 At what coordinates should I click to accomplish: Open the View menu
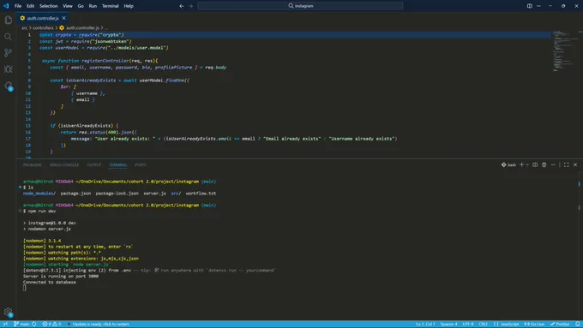point(67,6)
